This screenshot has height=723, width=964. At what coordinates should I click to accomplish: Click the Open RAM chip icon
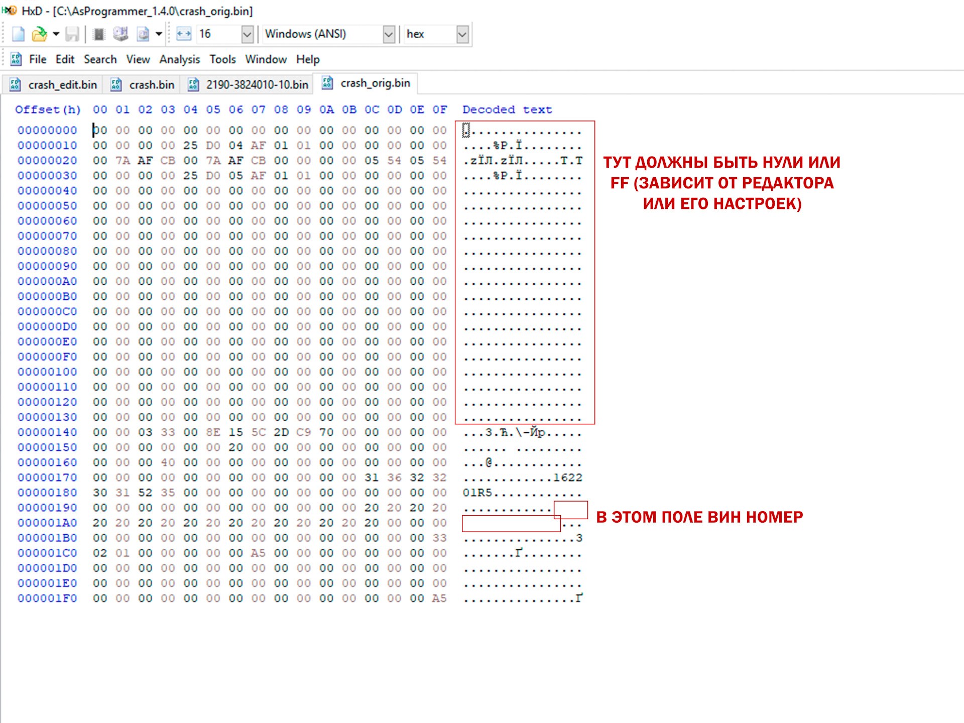[99, 34]
